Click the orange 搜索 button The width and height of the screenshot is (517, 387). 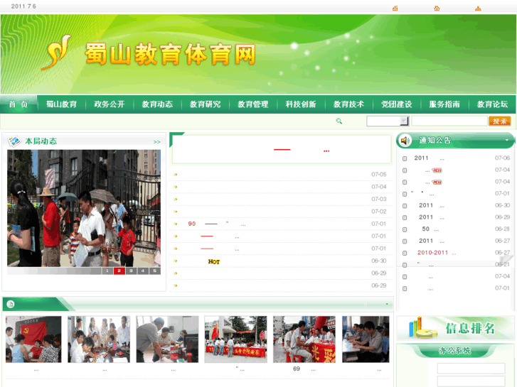point(500,121)
